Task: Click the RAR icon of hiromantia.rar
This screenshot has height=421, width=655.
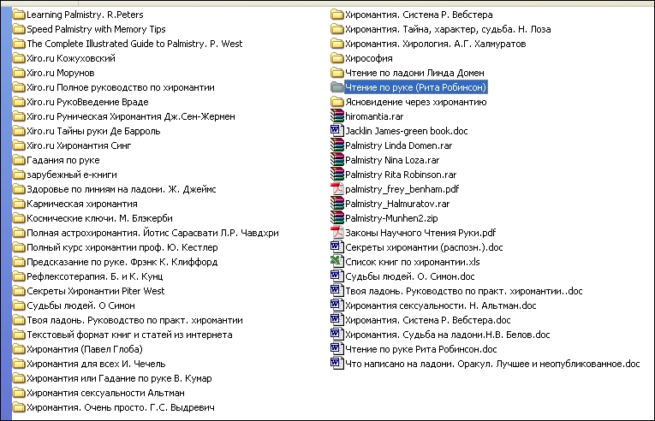Action: 336,116
